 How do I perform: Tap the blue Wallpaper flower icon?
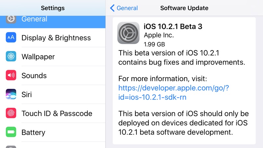11,57
